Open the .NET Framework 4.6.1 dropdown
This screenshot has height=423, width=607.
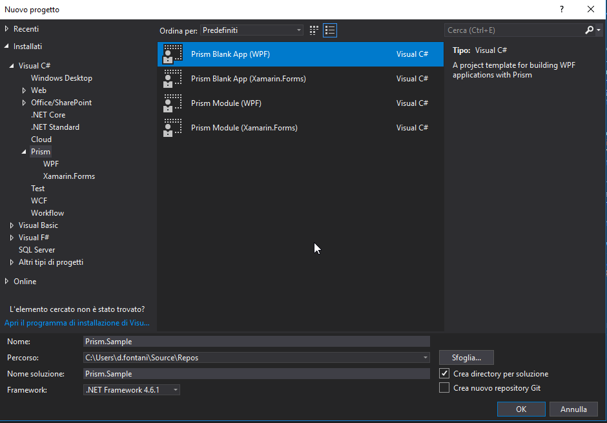click(x=175, y=389)
